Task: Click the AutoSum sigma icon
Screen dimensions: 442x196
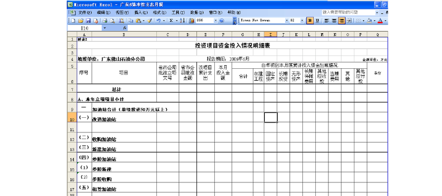Action: coord(171,20)
